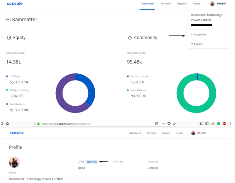Screen dimensions: 235x183
Task: Click the browser home icon
Action: 7,124
